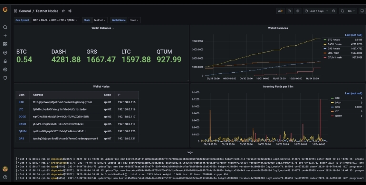Open Alerting bell icon in sidebar
The width and height of the screenshot is (366, 185).
click(5, 61)
